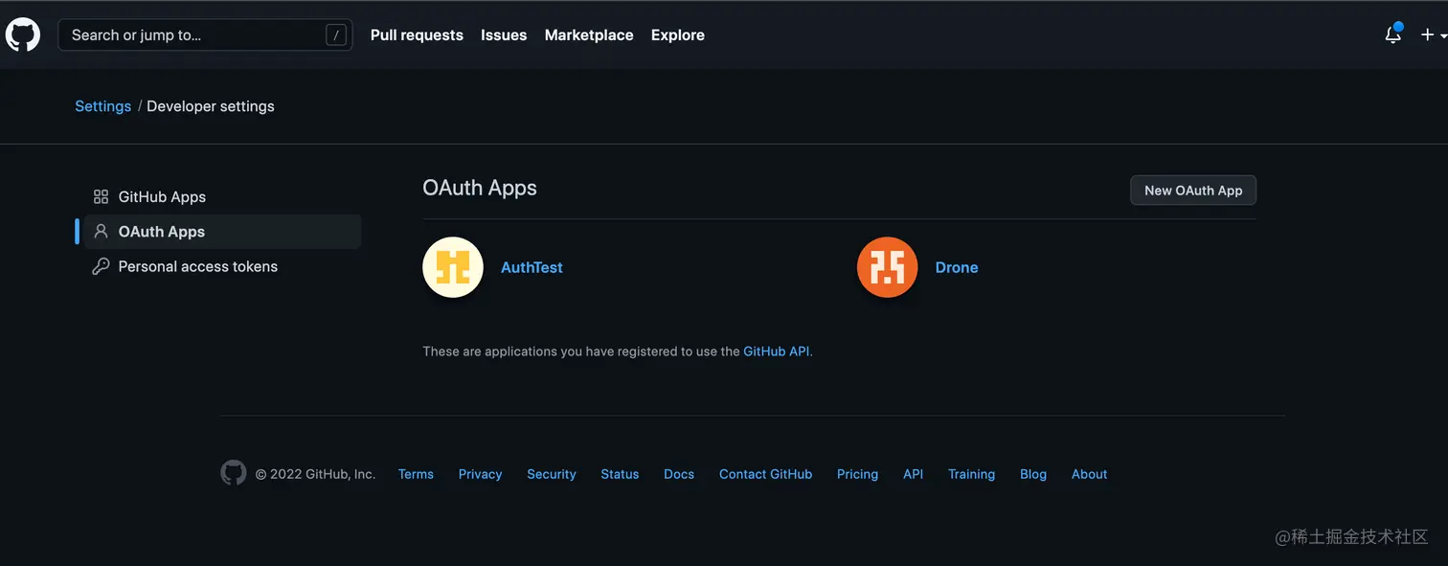Go to Pull requests in top navigation

[x=417, y=35]
